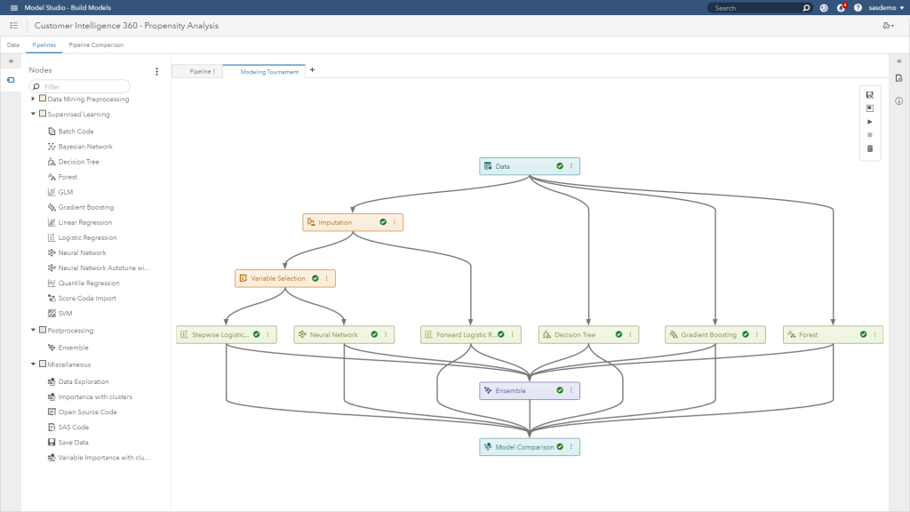Switch to the Pipeline Comparison tab
This screenshot has width=910, height=512.
96,44
